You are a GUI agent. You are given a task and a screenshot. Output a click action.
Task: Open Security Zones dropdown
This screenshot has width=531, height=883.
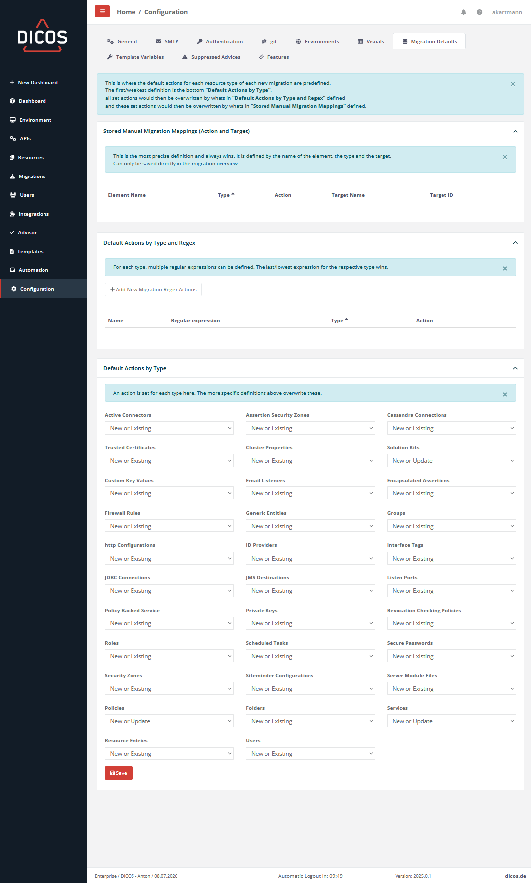[169, 689]
